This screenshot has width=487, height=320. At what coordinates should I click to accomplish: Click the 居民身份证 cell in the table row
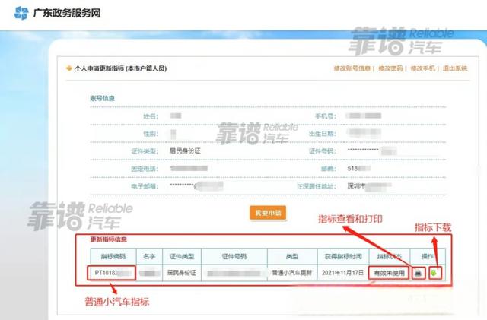tap(182, 273)
